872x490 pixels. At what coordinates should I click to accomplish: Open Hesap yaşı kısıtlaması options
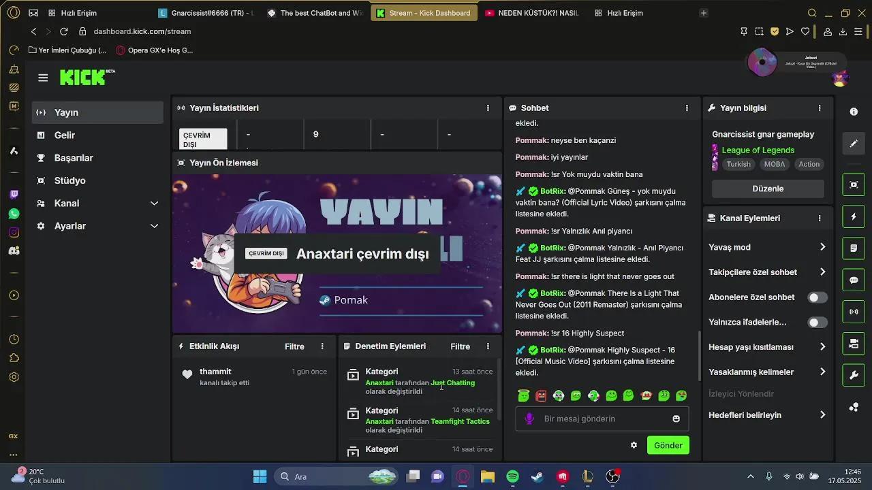point(767,347)
